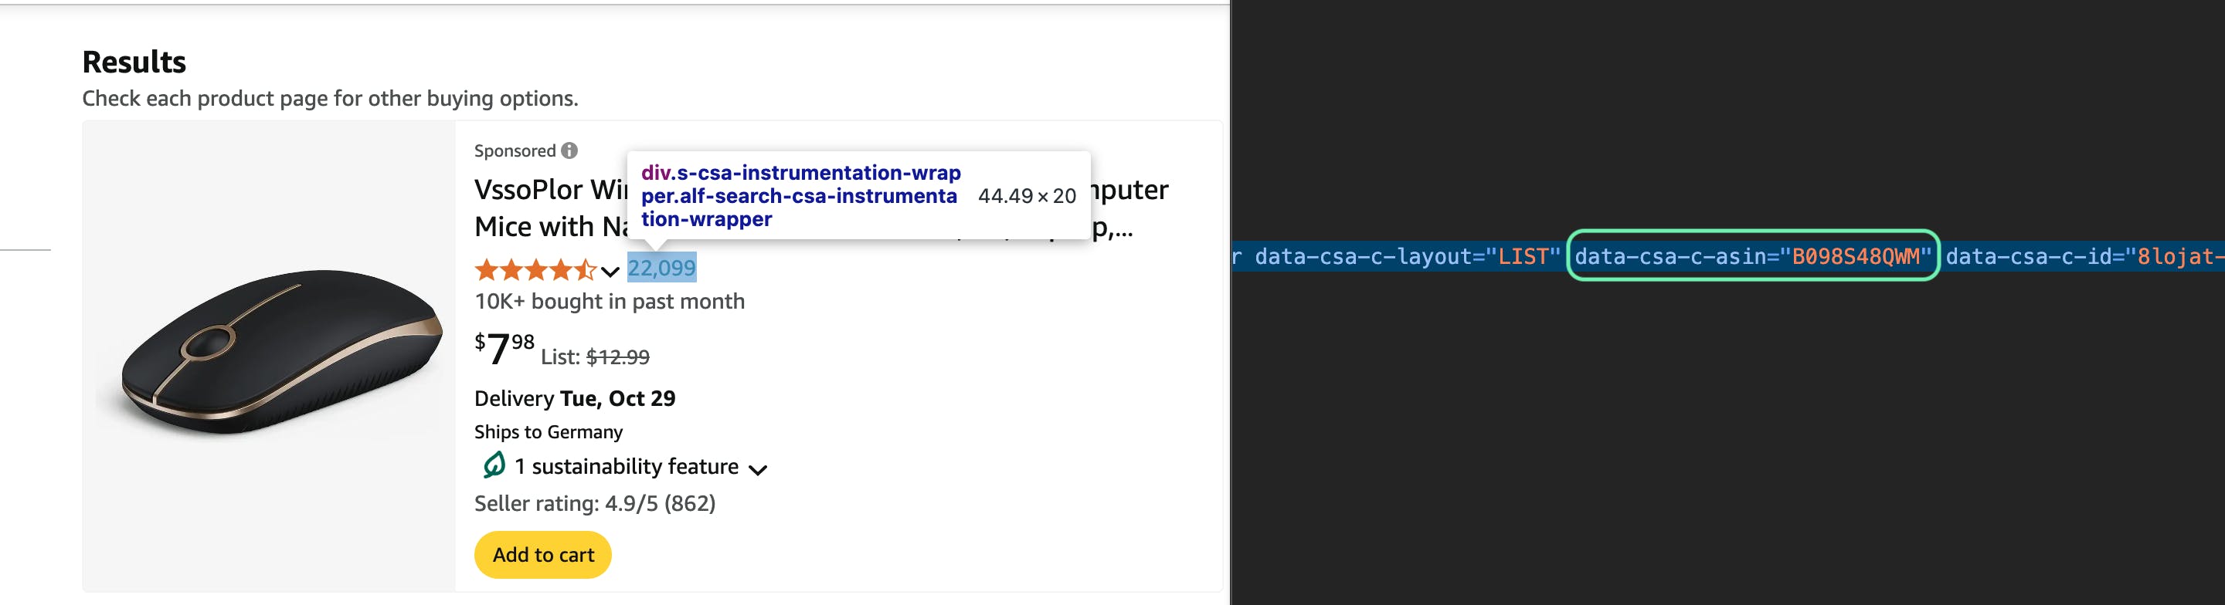The image size is (2225, 605).
Task: Click the Add to cart button
Action: pyautogui.click(x=542, y=555)
